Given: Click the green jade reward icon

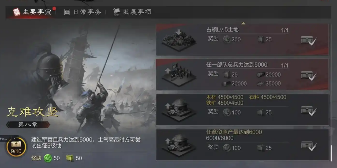Looking at the screenshot, I should [x=48, y=158].
